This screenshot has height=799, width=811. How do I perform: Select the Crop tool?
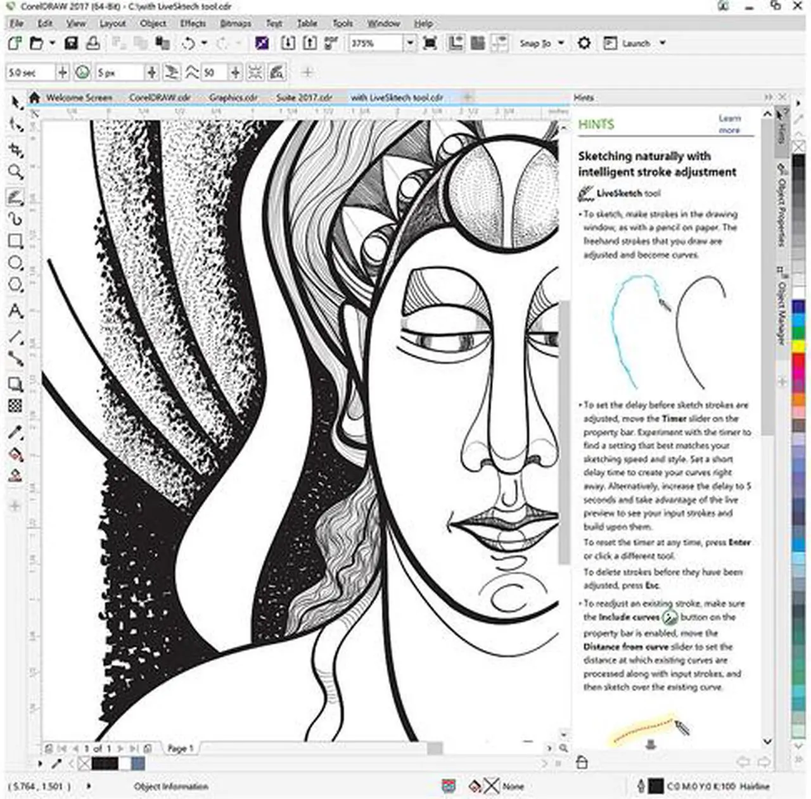(x=15, y=149)
